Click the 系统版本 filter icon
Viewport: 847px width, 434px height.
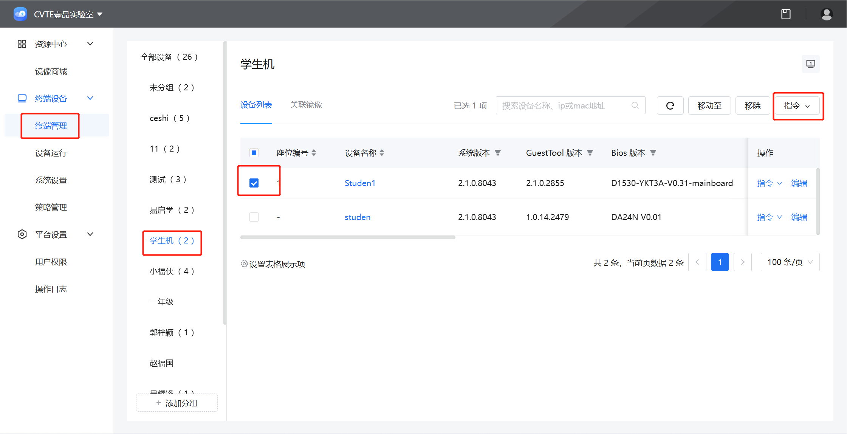[498, 153]
